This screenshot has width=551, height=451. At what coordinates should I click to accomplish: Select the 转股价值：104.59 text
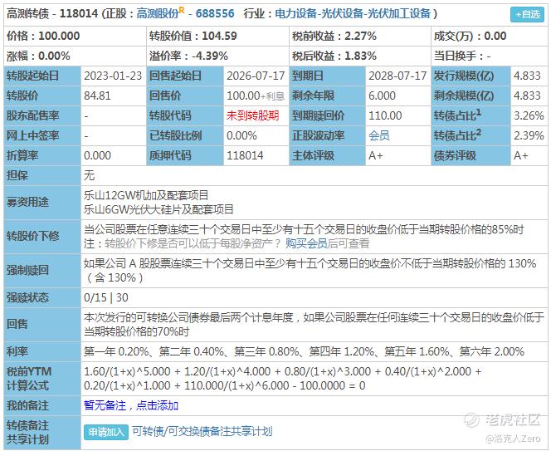point(193,36)
